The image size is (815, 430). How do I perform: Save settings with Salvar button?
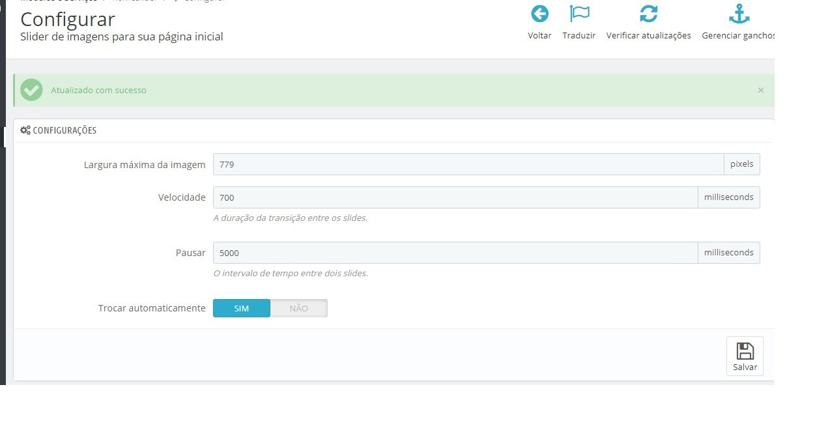(x=745, y=356)
